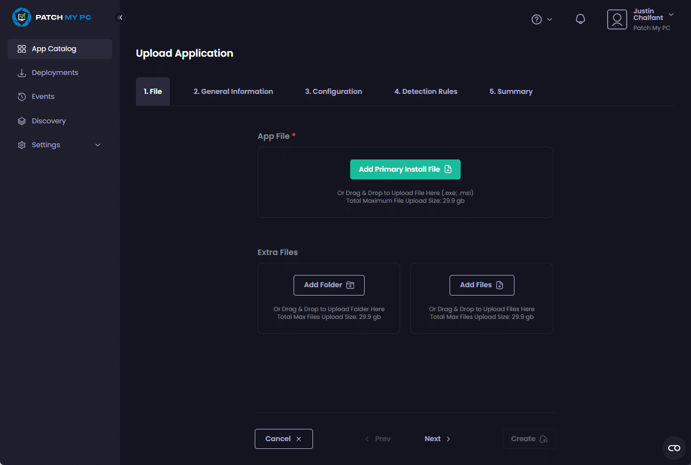Expand the Justin Chalfant account dropdown
The image size is (691, 465).
[x=671, y=14]
